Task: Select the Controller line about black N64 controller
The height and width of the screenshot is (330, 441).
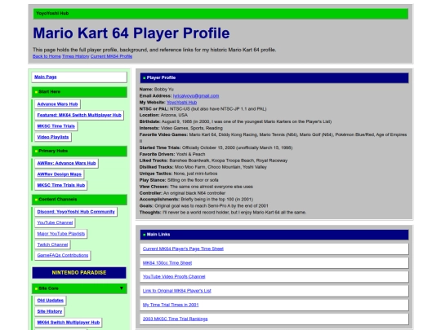Action: 182,193
